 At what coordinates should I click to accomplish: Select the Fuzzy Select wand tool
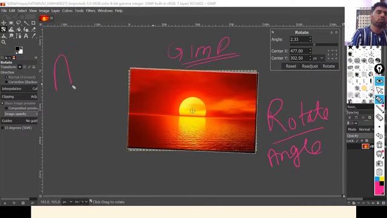[x=26, y=23]
